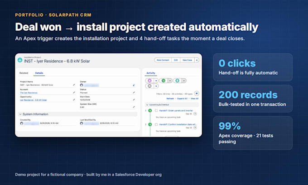
Task: Open dropdown next to teal call button
Action: coord(184,81)
